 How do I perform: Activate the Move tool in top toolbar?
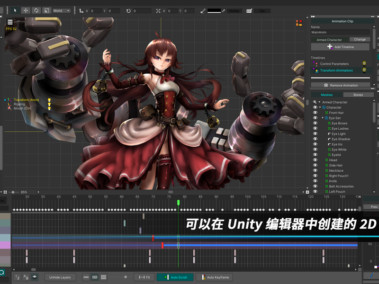(x=26, y=10)
